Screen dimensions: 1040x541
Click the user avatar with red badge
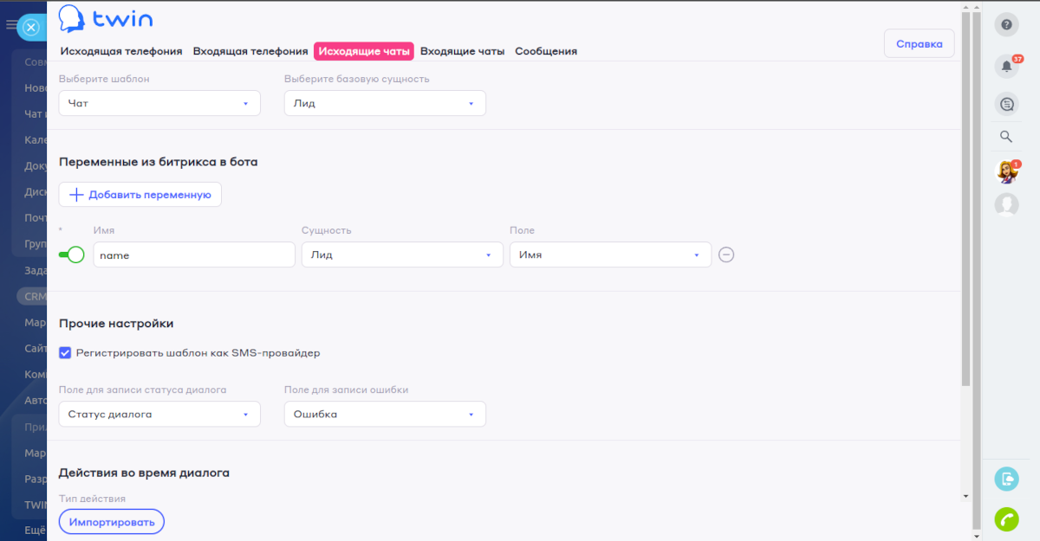1006,171
